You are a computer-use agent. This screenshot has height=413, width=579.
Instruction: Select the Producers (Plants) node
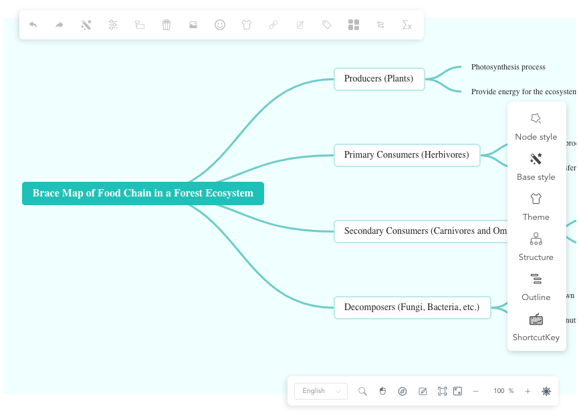379,79
